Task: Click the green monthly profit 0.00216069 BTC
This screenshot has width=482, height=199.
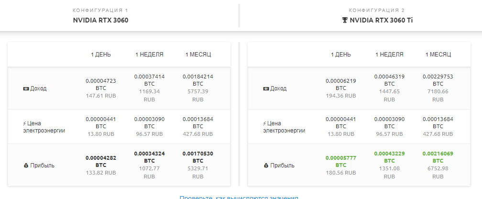Action: tap(438, 157)
